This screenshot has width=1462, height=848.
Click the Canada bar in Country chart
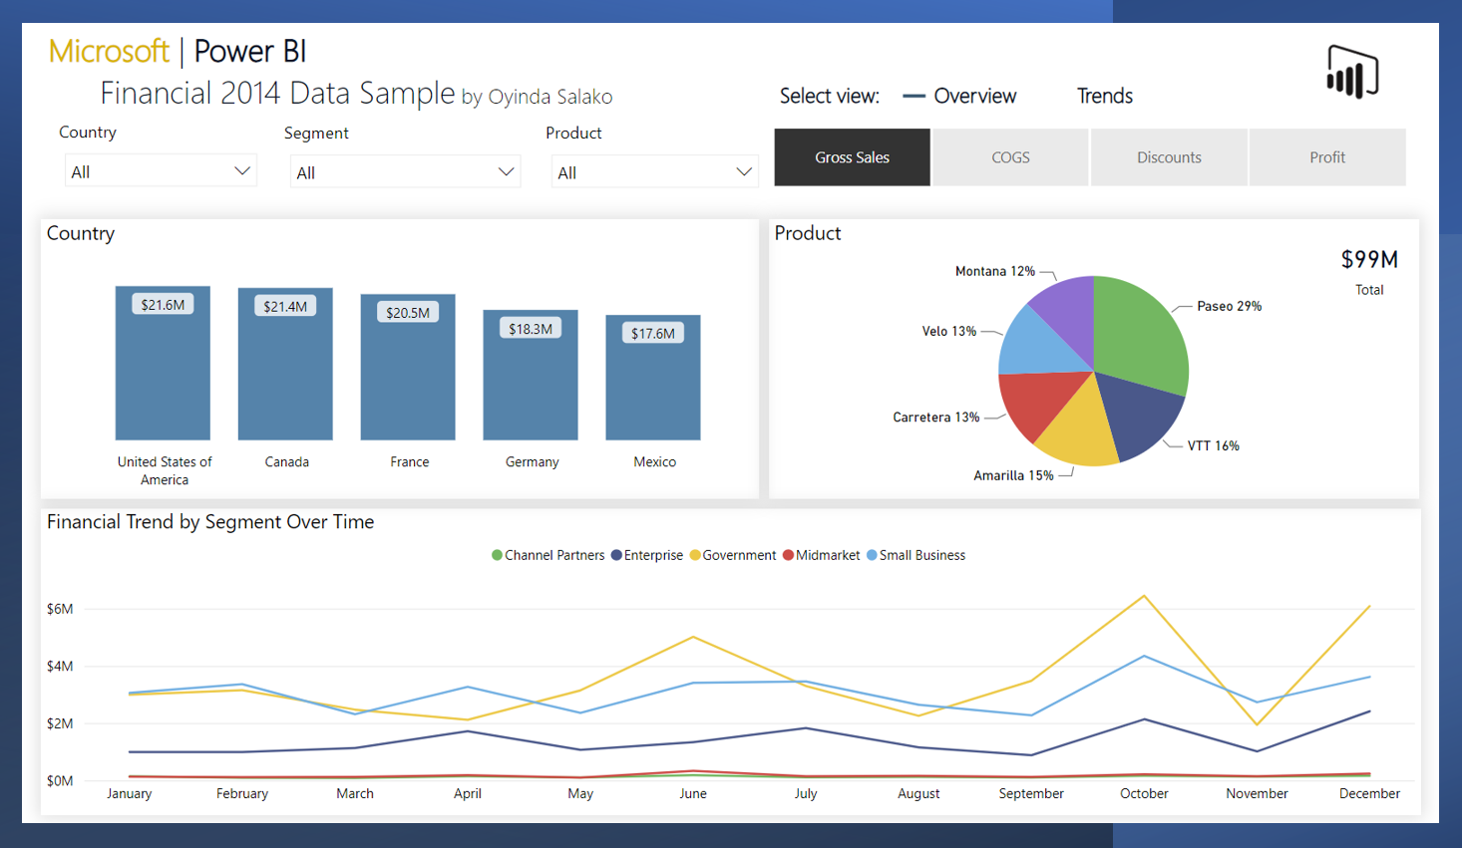tap(285, 365)
